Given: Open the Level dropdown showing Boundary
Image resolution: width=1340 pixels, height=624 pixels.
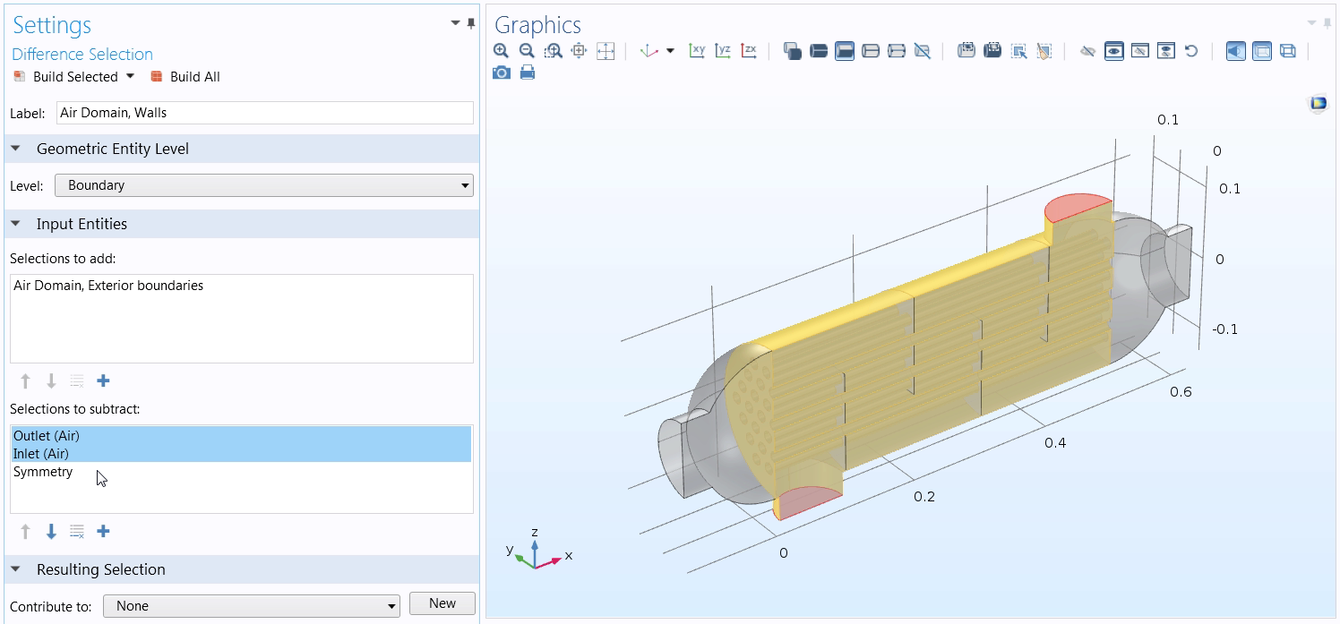Looking at the screenshot, I should click(264, 185).
